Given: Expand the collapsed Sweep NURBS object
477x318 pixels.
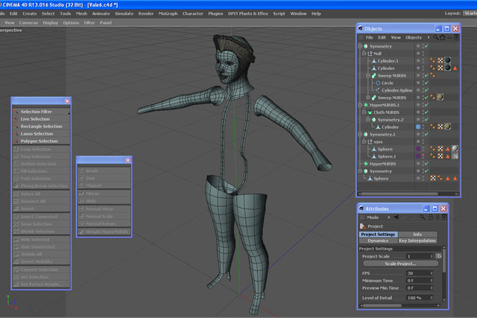Looking at the screenshot, I should (367, 98).
